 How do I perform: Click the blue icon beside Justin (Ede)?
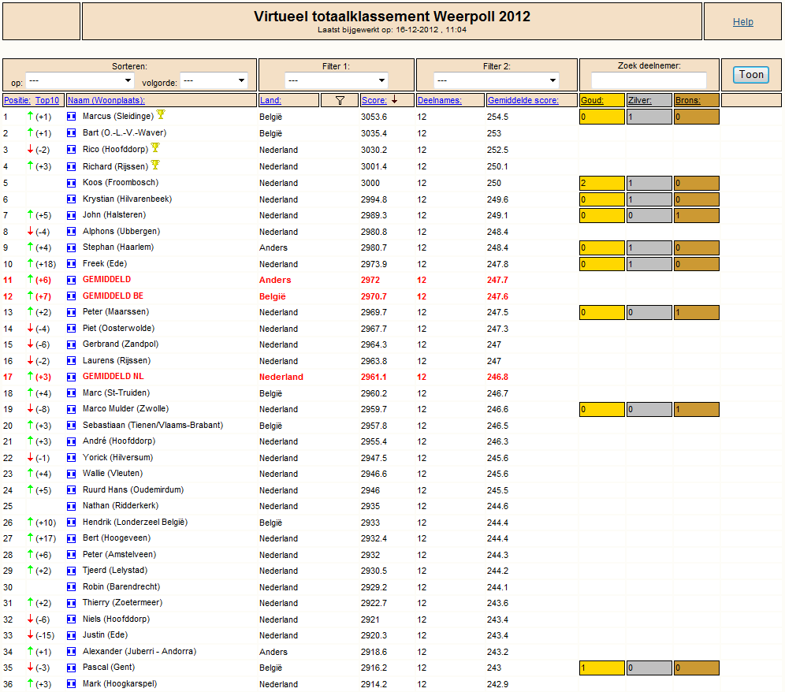click(x=72, y=635)
